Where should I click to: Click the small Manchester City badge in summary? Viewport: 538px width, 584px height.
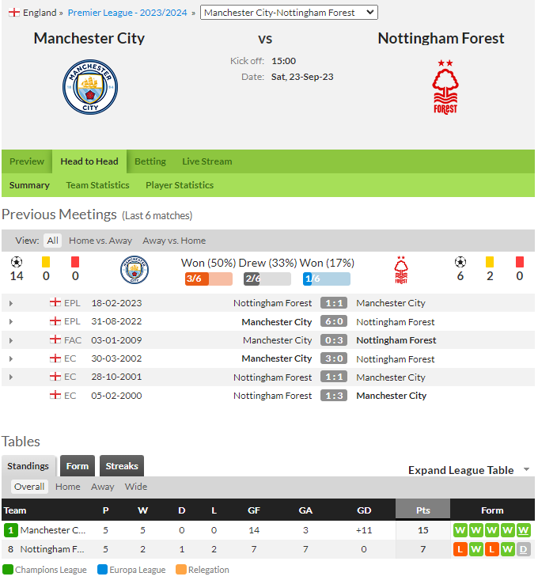pos(134,270)
